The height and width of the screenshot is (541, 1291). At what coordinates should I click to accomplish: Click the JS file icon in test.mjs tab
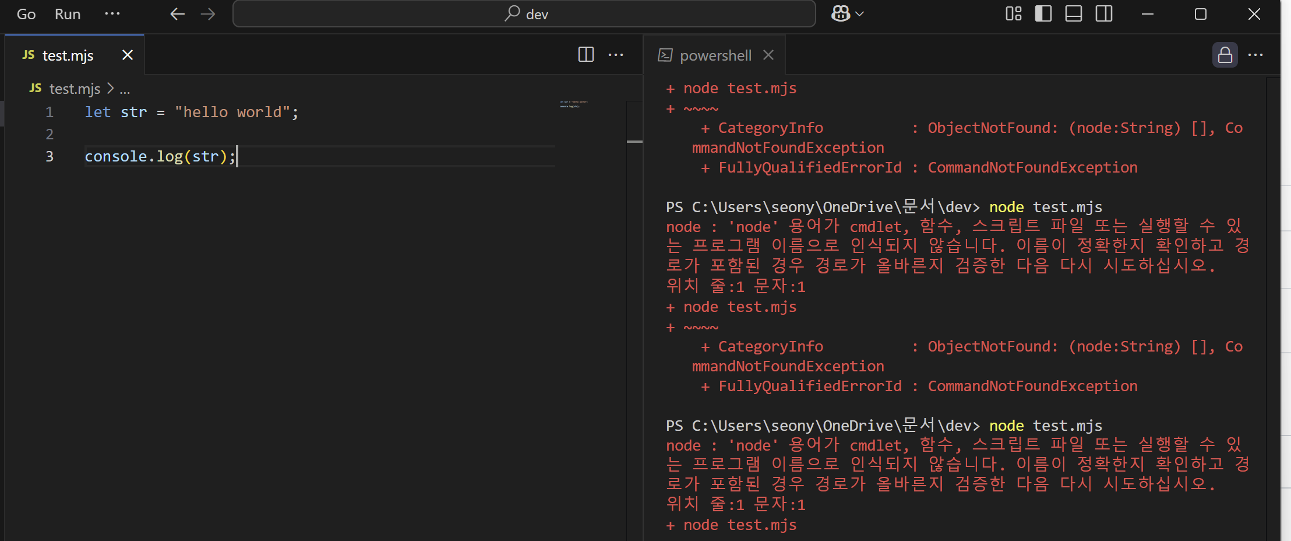pos(29,55)
